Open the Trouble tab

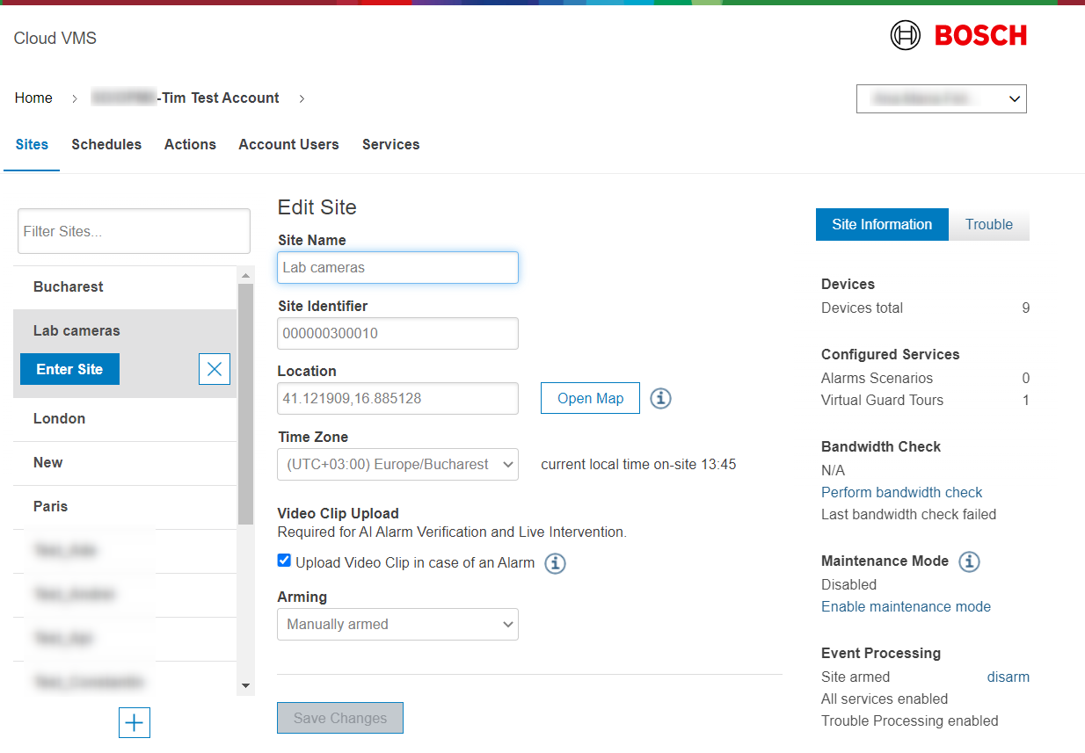988,224
